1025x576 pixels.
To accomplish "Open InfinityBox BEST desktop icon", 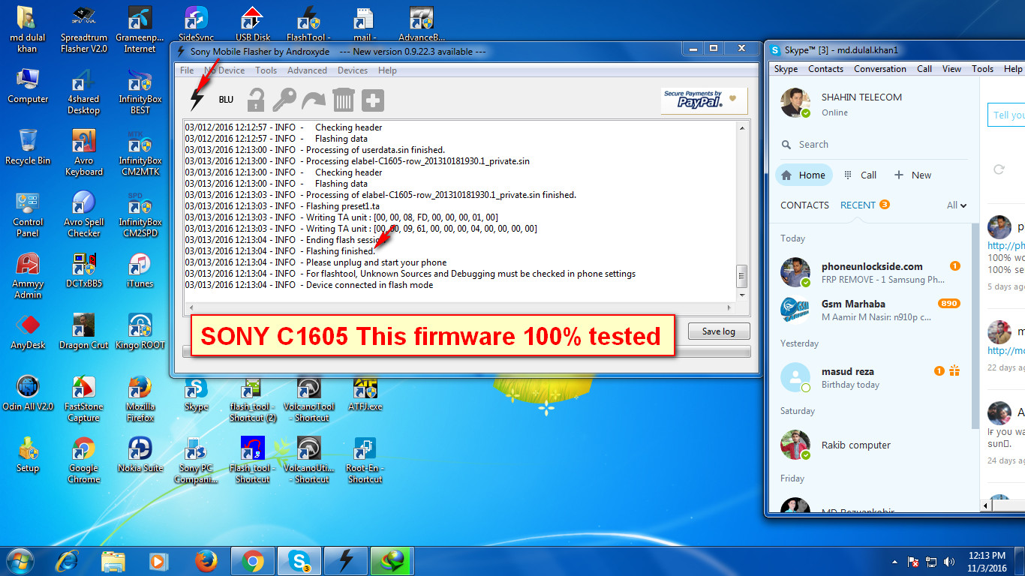I will pos(140,91).
